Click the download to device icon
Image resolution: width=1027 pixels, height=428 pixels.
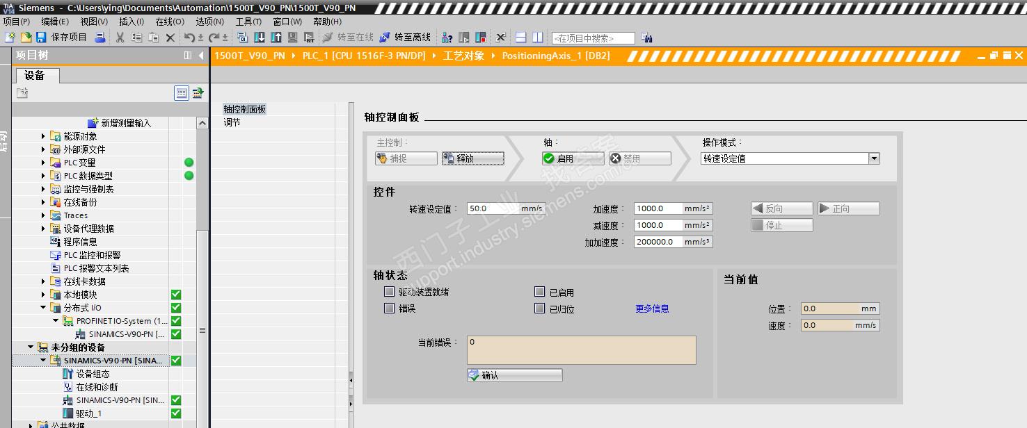[x=259, y=38]
